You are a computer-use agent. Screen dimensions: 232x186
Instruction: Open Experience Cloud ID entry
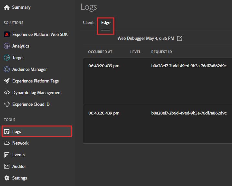coord(31,104)
